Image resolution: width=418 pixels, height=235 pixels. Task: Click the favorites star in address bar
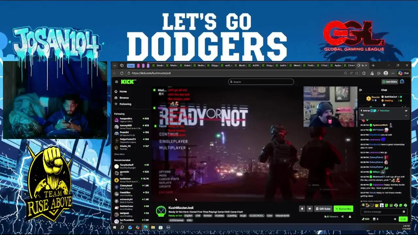click(357, 73)
